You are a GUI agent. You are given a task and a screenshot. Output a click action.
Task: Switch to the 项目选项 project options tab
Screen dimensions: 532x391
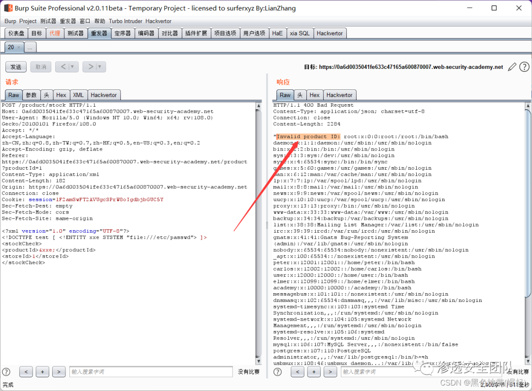(225, 33)
